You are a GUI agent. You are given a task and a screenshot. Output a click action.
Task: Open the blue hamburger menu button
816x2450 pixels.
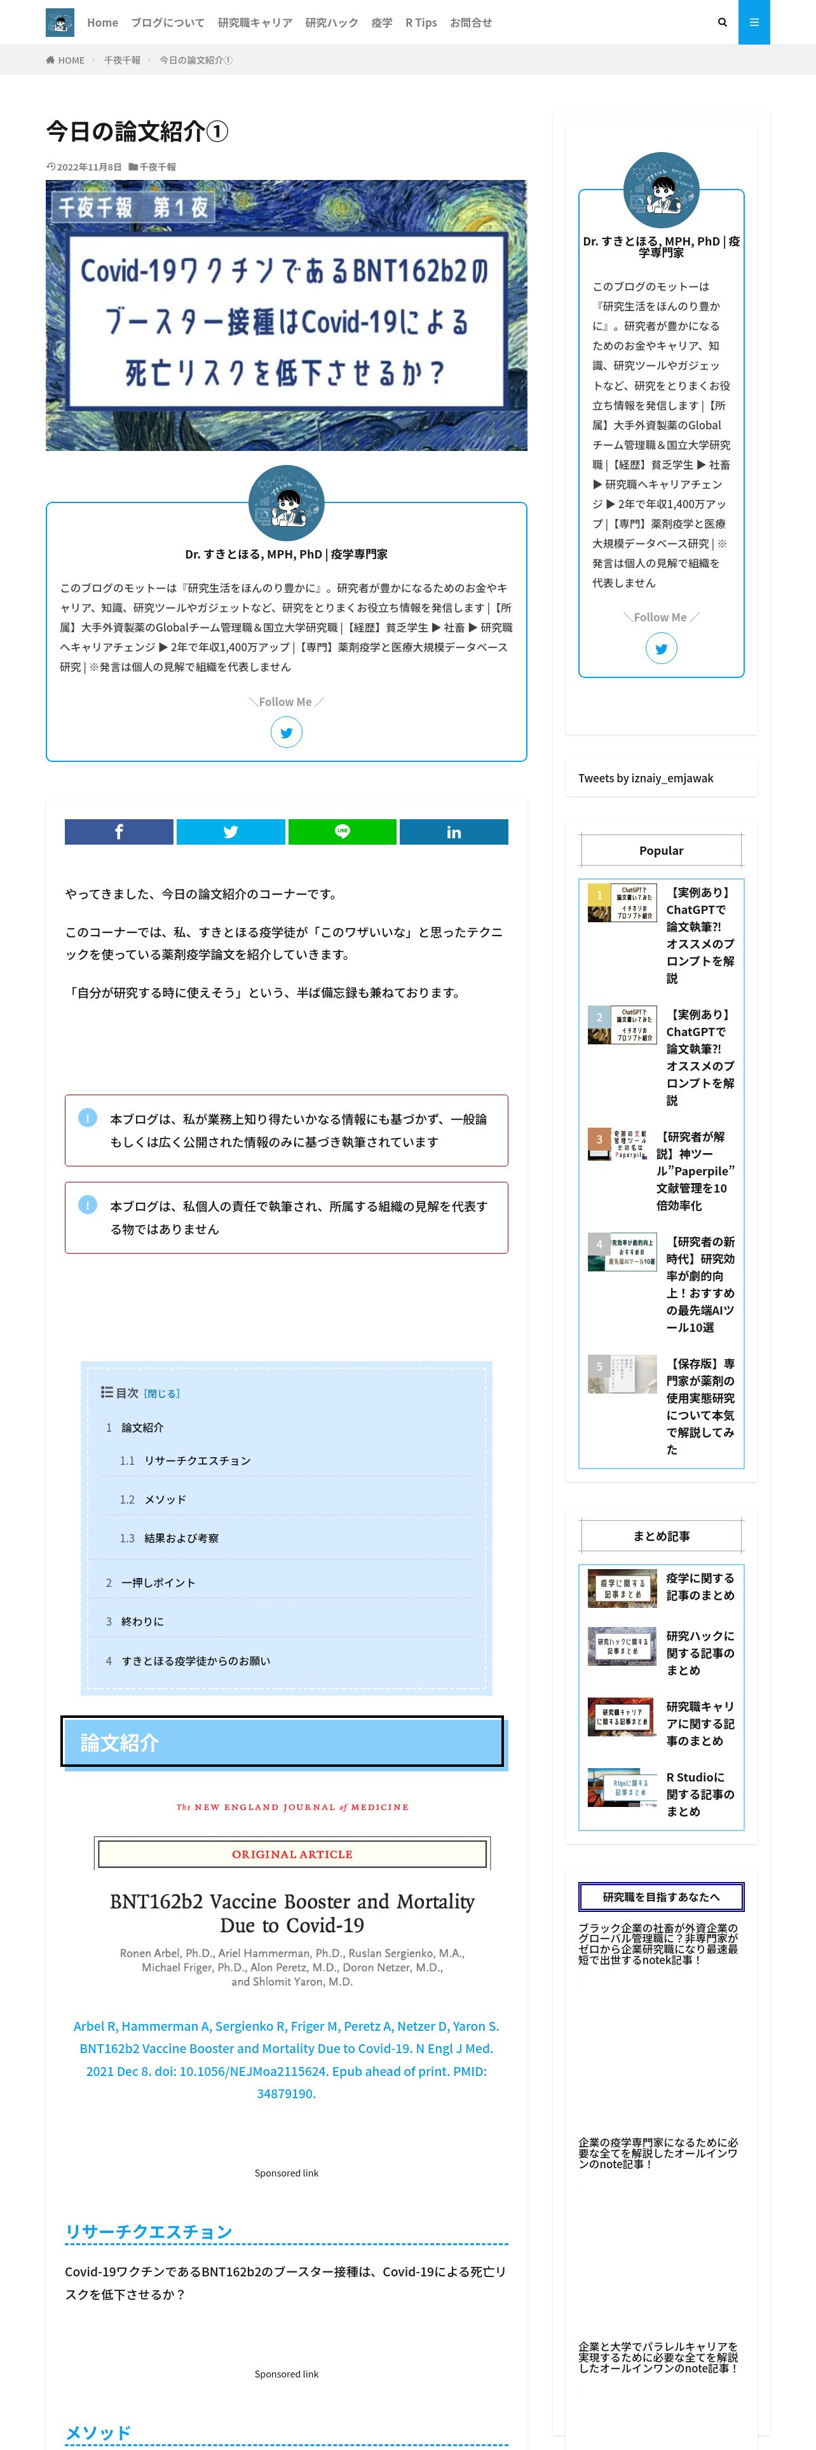click(754, 22)
